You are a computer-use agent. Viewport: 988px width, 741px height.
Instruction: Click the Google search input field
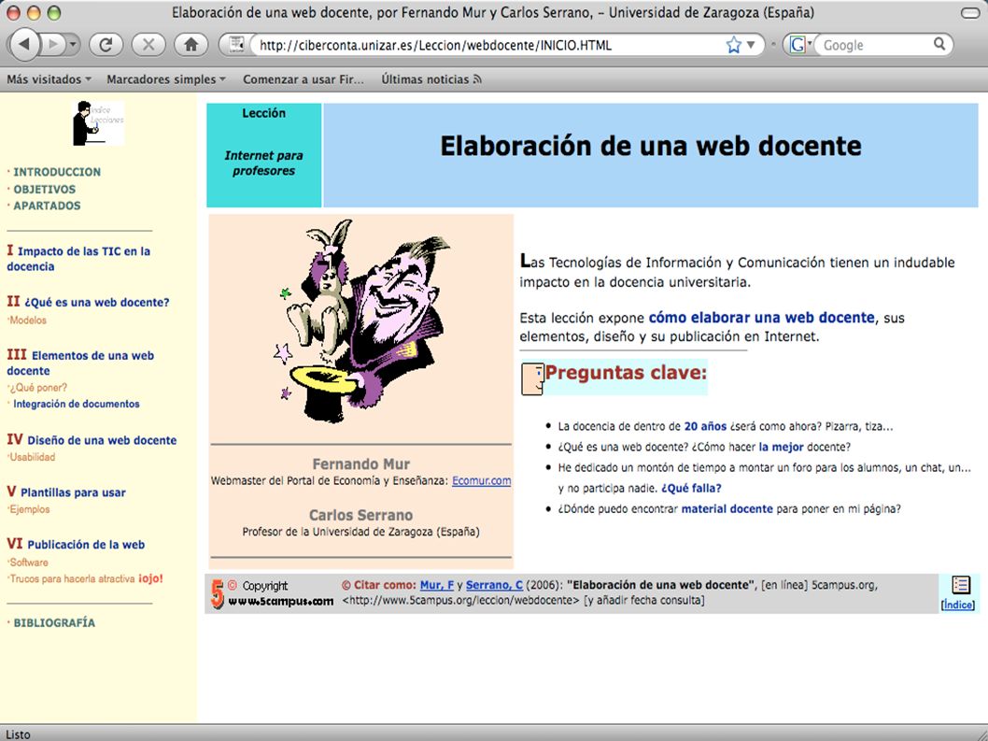click(873, 45)
